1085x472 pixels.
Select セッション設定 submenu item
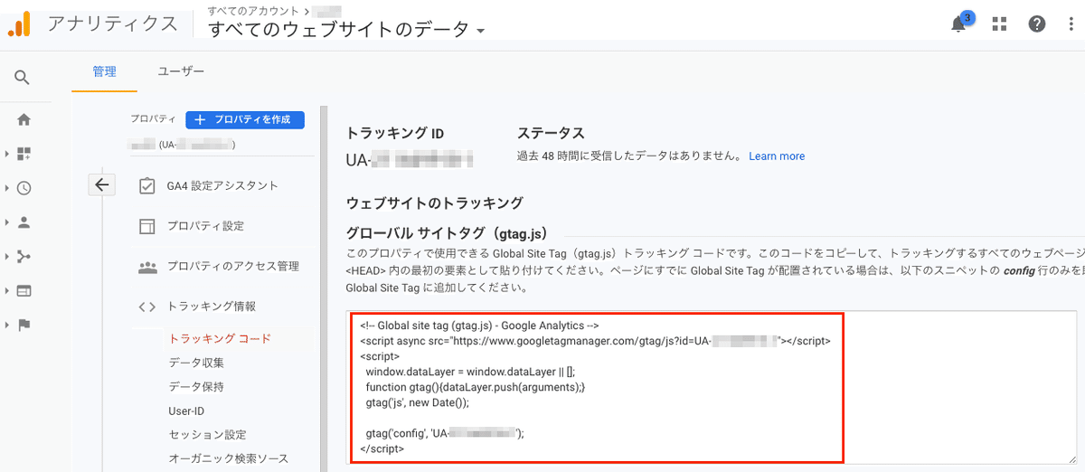[x=207, y=435]
